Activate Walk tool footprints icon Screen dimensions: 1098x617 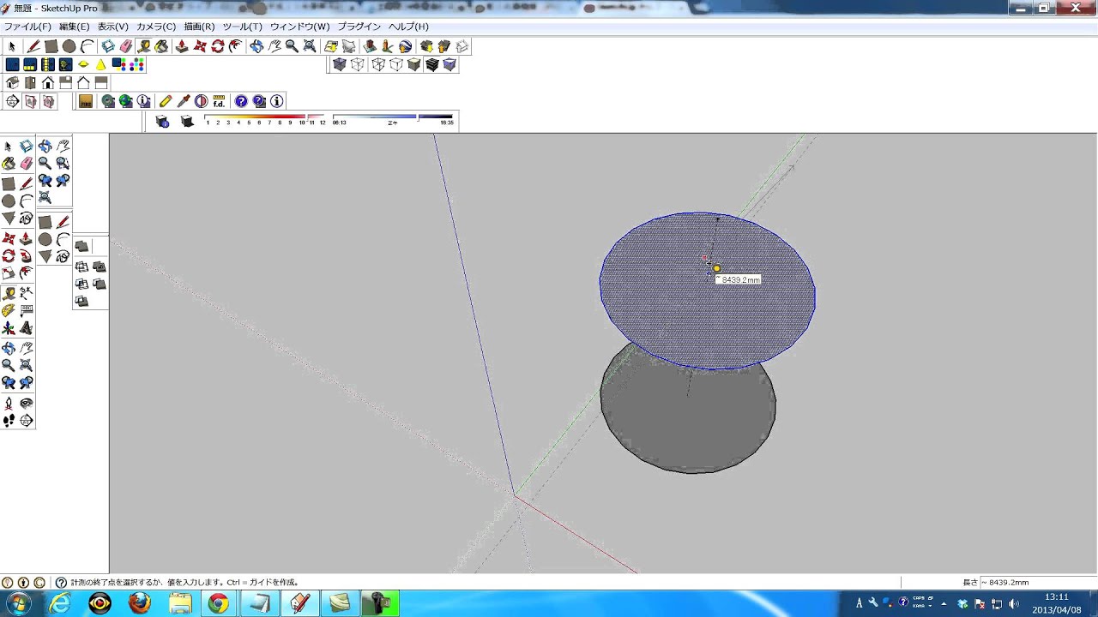(x=9, y=421)
